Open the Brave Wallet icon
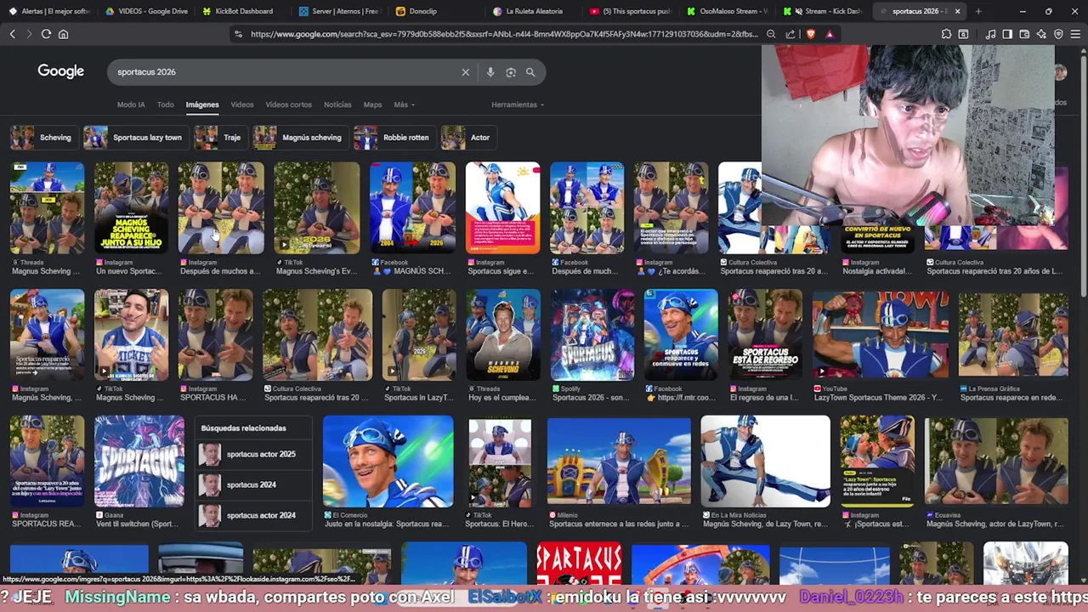Image resolution: width=1088 pixels, height=612 pixels. click(1024, 34)
